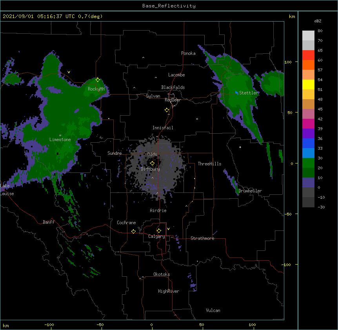Screen dimensions: 338x330
Task: Click the white asterisk above Limestone label
Action: click(x=60, y=135)
